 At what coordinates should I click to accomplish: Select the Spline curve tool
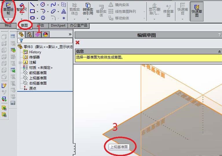[53, 5]
